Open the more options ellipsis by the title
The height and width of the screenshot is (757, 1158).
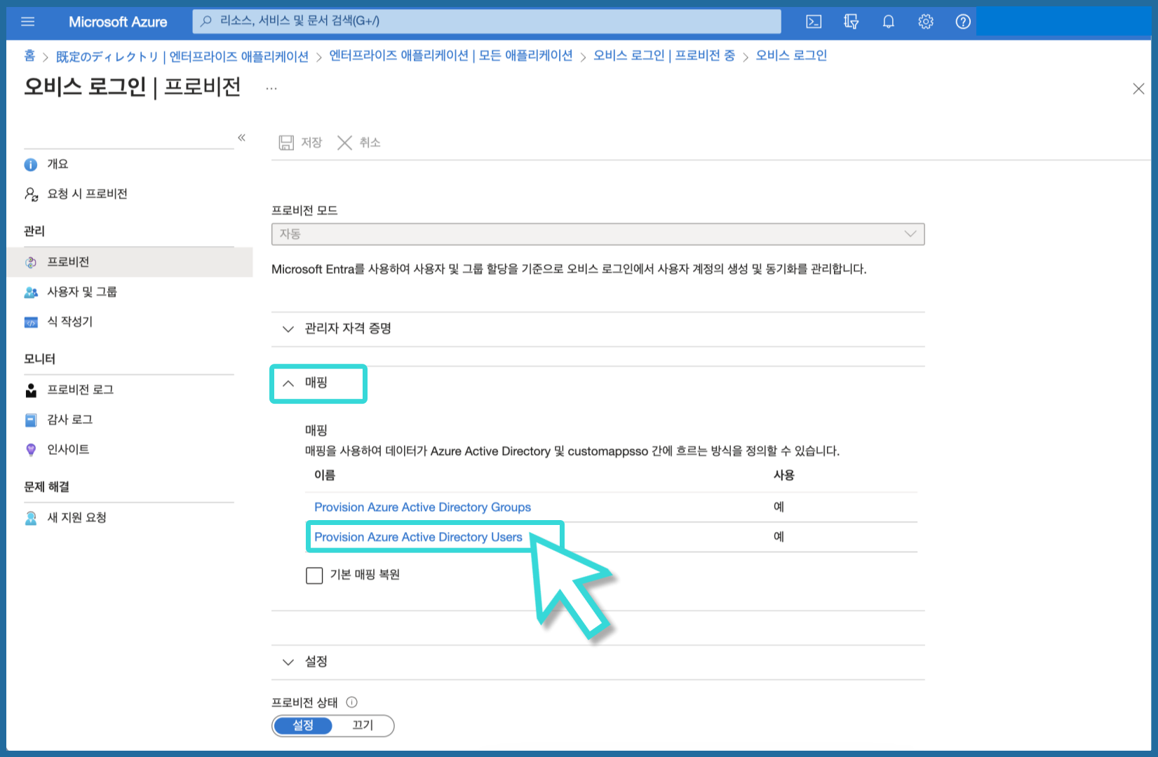tap(271, 88)
